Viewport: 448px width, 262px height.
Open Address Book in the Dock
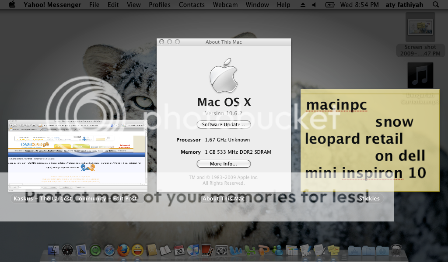click(151, 251)
